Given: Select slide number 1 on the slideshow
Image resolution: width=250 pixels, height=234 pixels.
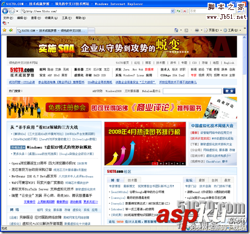Looking at the screenshot, I should point(155,164).
